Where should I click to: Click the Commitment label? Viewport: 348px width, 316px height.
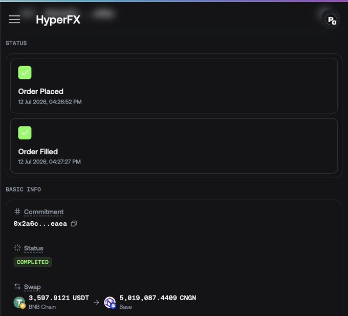pyautogui.click(x=43, y=212)
